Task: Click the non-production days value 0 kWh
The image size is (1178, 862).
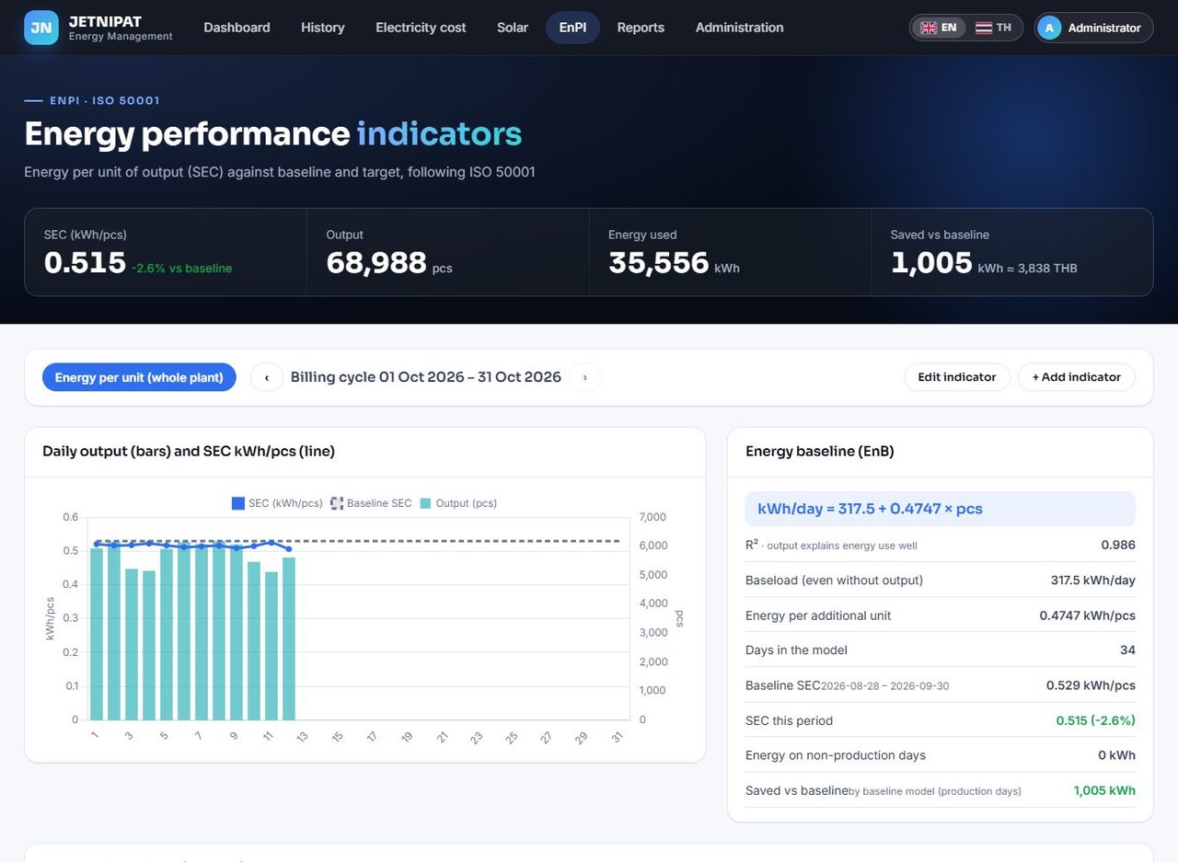Action: tap(1116, 755)
